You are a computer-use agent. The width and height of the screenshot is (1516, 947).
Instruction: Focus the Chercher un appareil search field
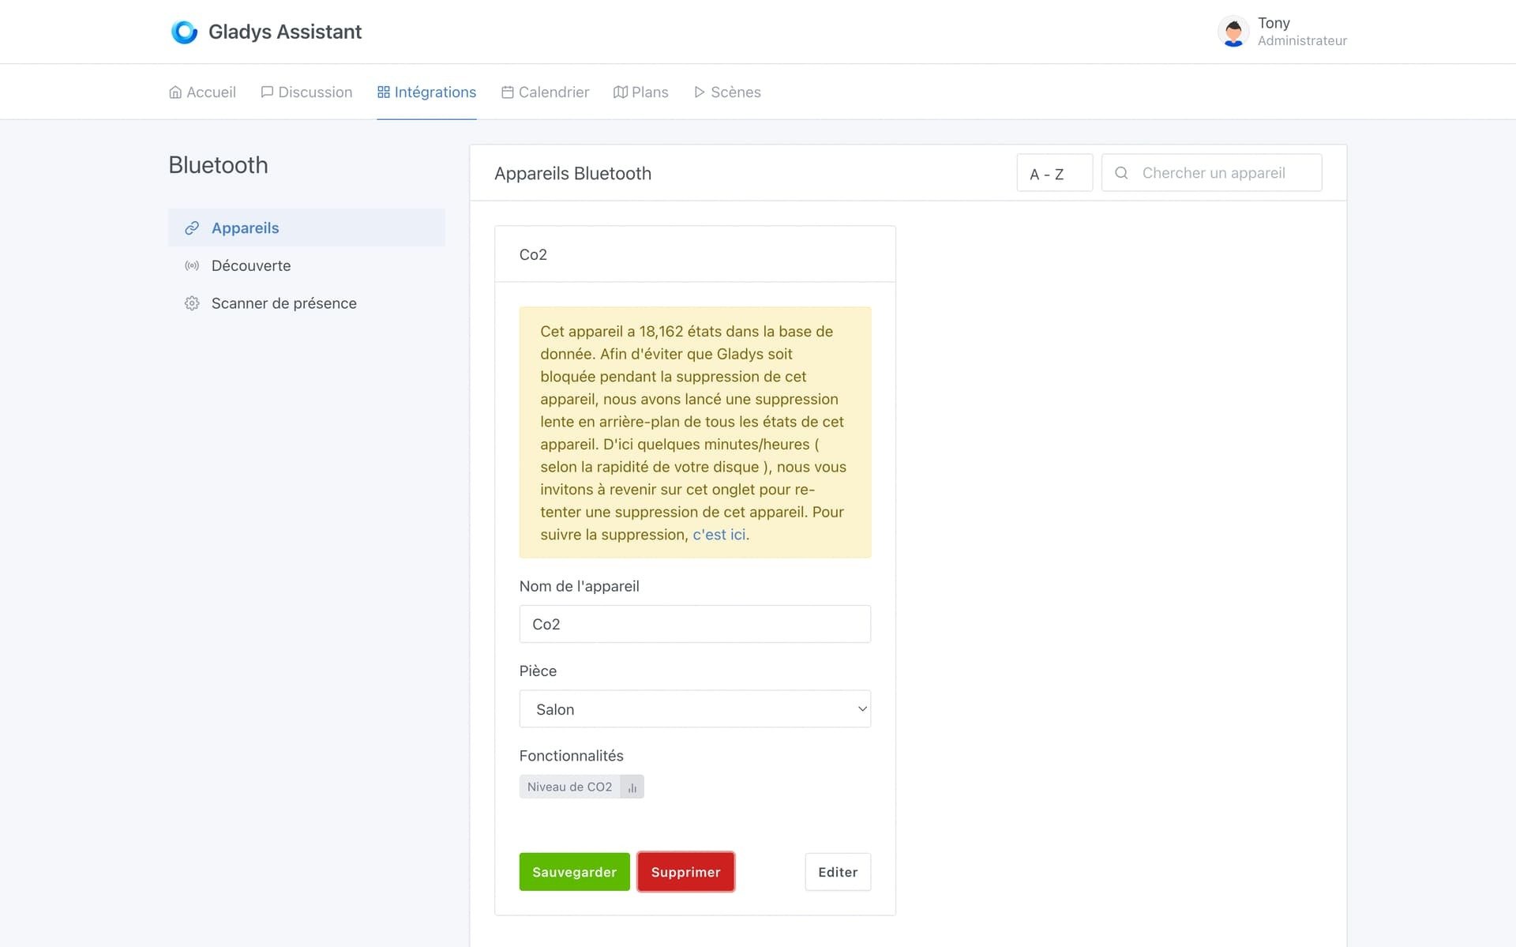[x=1224, y=173]
